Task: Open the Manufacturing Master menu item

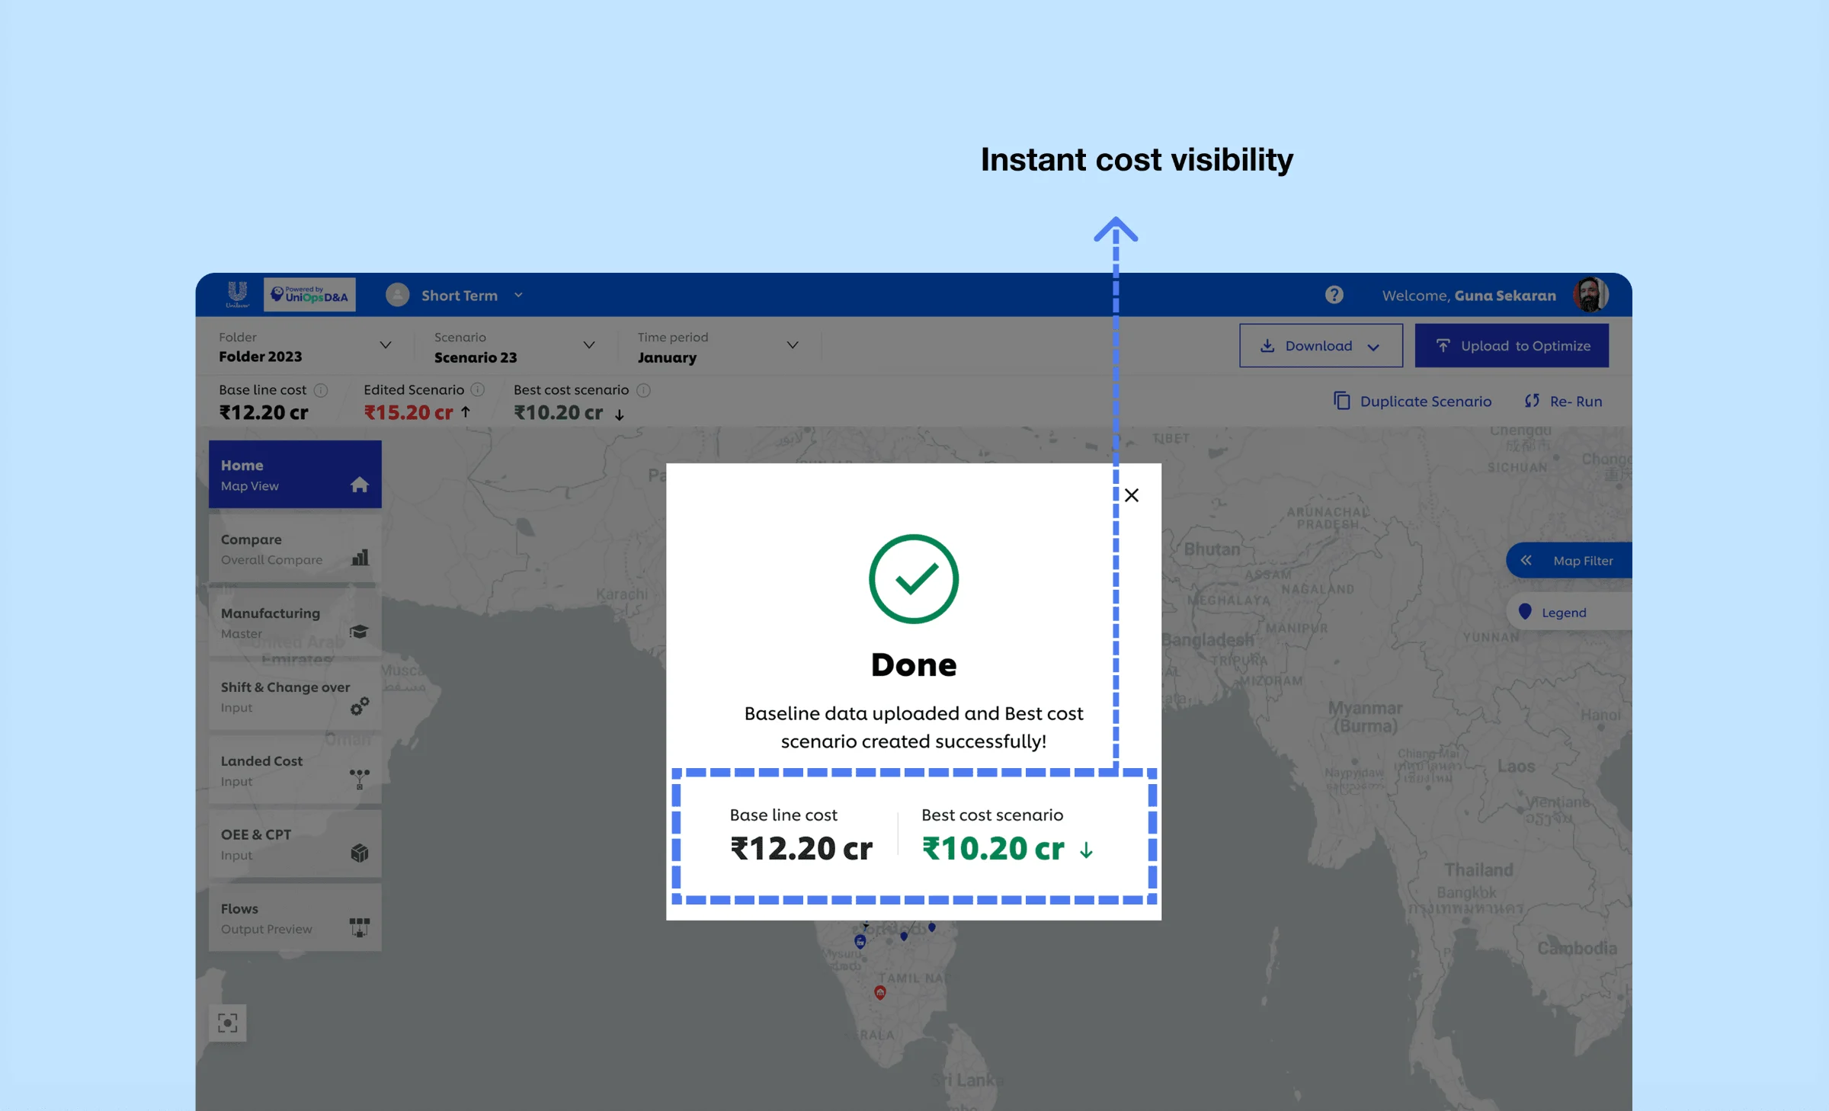Action: click(x=295, y=623)
